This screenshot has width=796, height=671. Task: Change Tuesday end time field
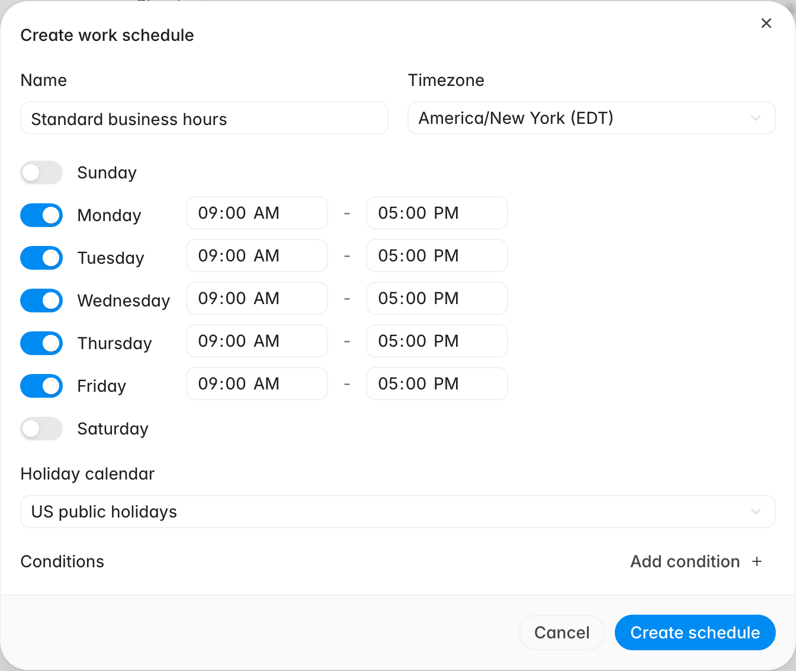pyautogui.click(x=437, y=255)
